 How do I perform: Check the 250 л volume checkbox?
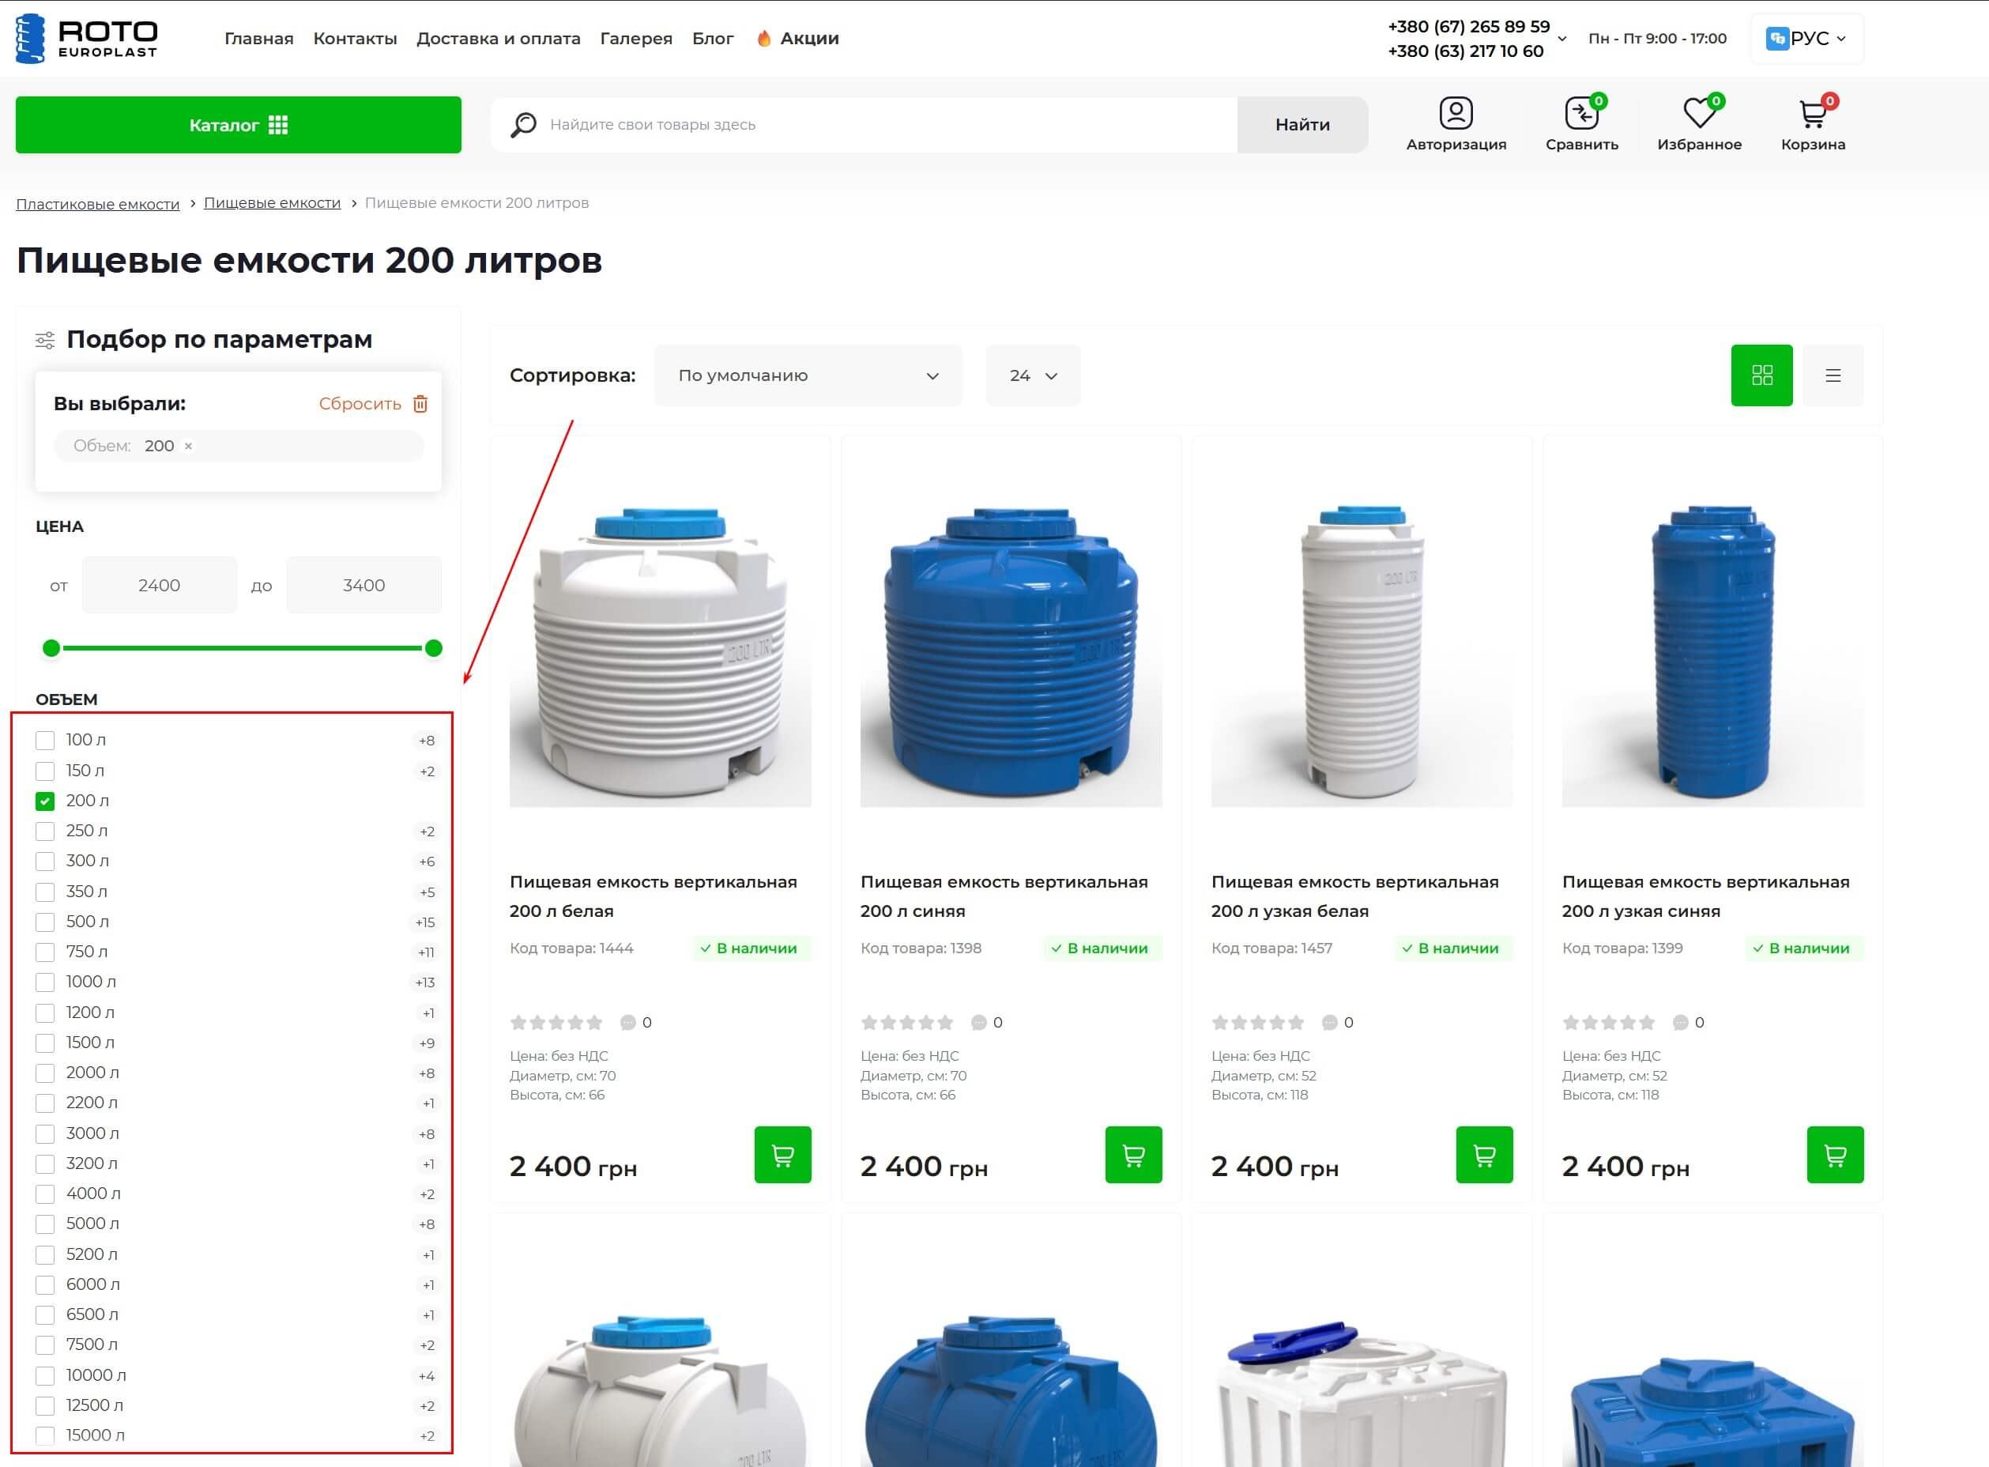(x=45, y=832)
